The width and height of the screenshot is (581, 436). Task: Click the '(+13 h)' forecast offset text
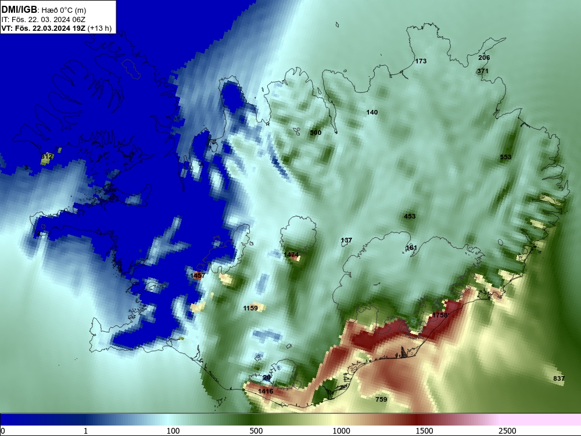(100, 28)
